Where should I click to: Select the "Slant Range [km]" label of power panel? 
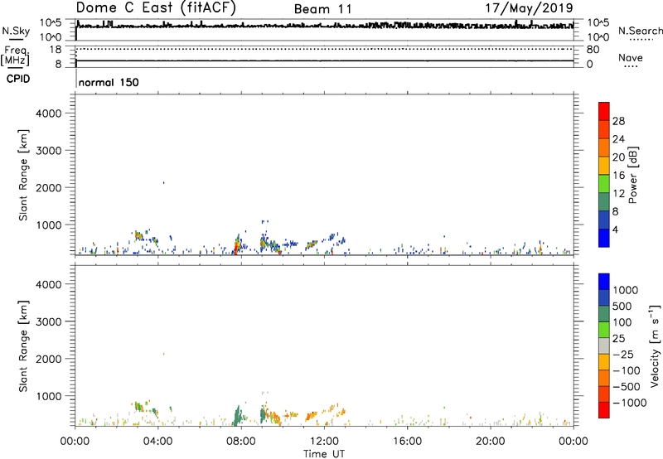[x=23, y=175]
